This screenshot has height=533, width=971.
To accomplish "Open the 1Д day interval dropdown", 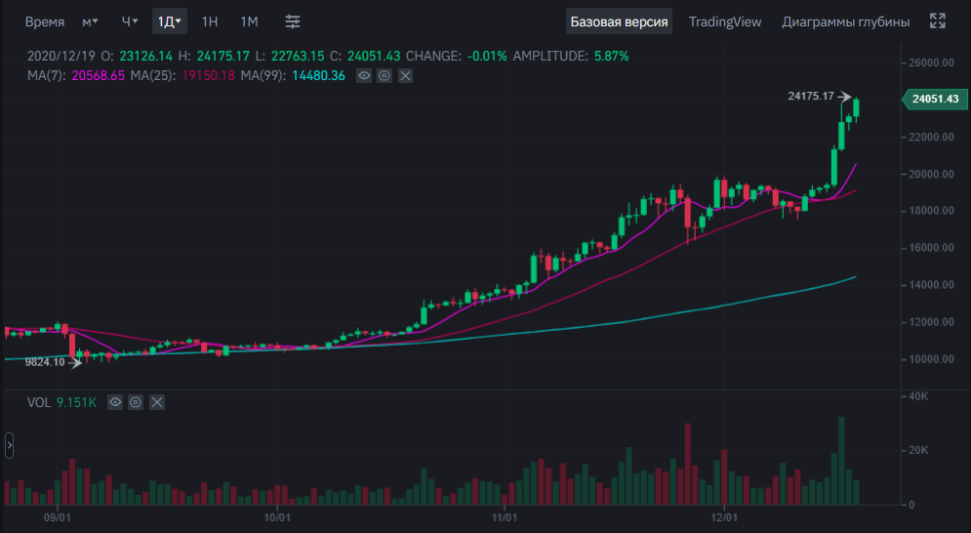I will (169, 21).
